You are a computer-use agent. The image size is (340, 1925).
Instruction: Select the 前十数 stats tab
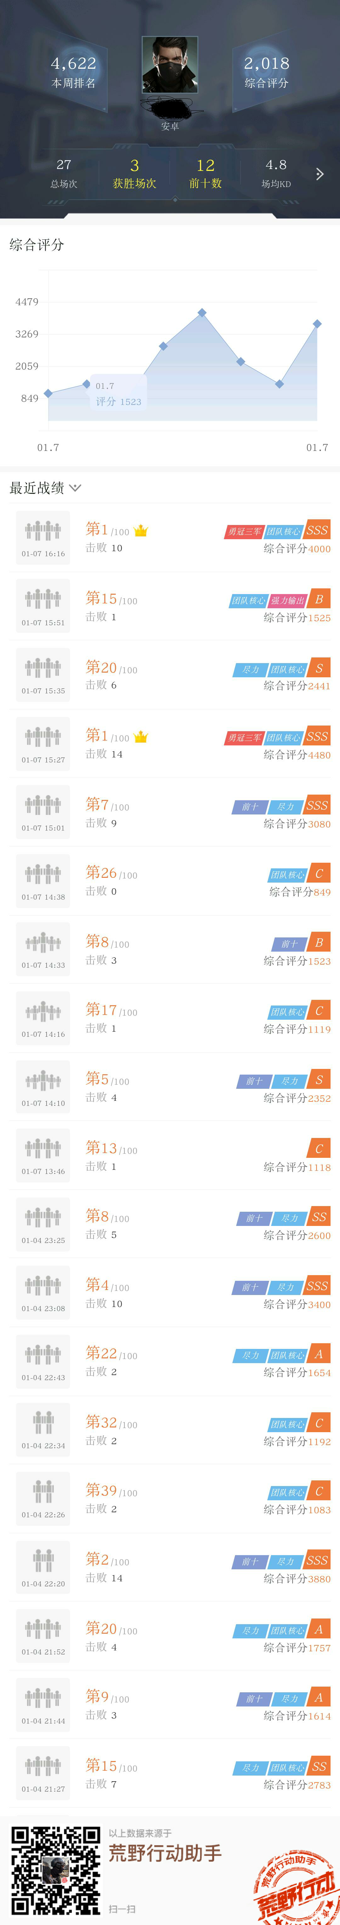(x=205, y=173)
